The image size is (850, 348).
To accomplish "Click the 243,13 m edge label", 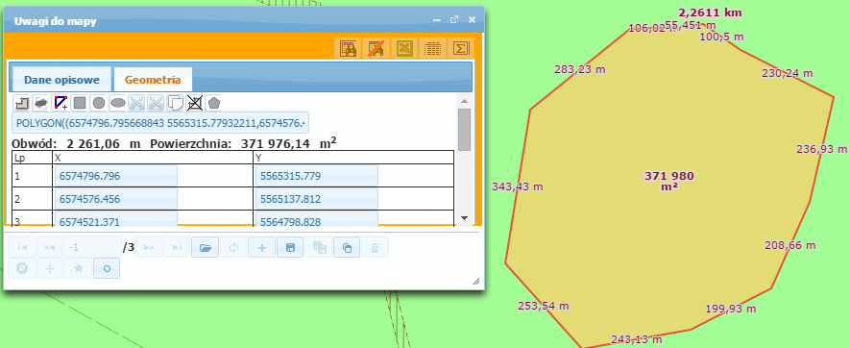I will (x=637, y=340).
